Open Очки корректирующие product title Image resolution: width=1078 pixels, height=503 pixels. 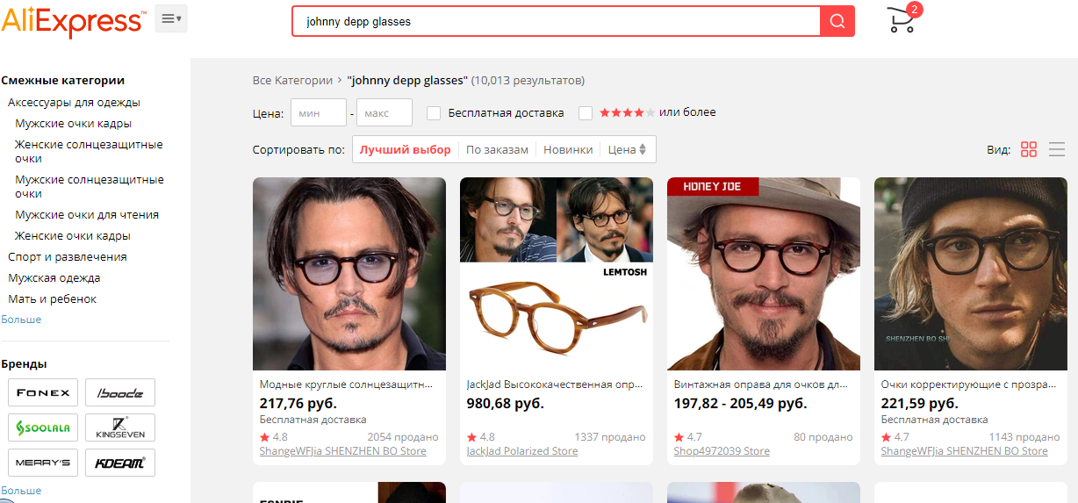[968, 384]
